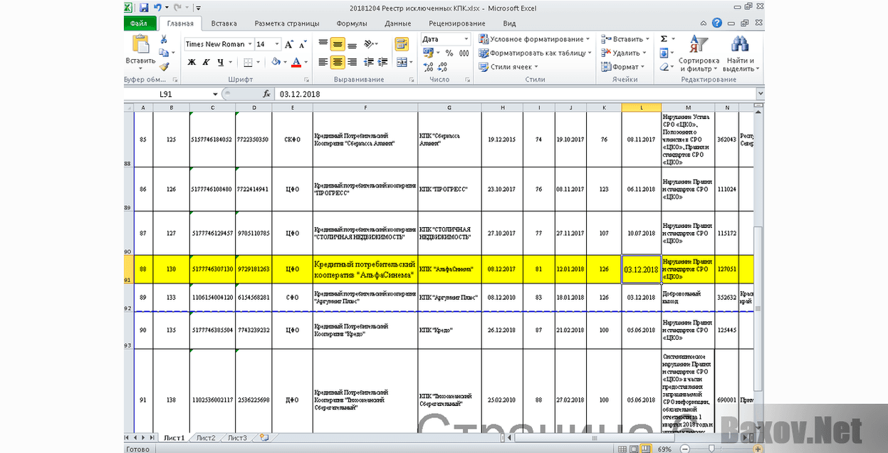
Task: Click the AutoSum sigma icon
Action: tap(664, 39)
